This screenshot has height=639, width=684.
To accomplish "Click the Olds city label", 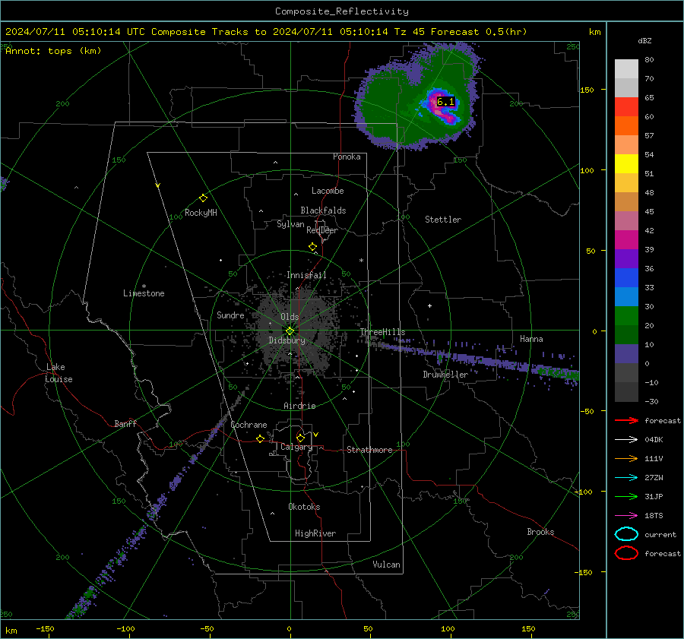I will [x=290, y=317].
